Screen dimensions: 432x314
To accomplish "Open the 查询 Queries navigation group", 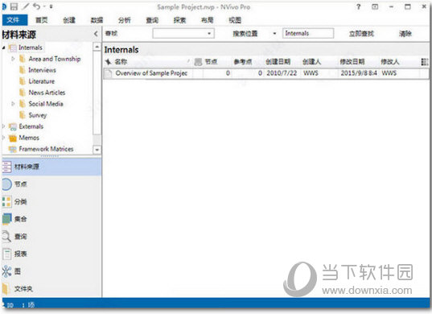I will (51, 236).
